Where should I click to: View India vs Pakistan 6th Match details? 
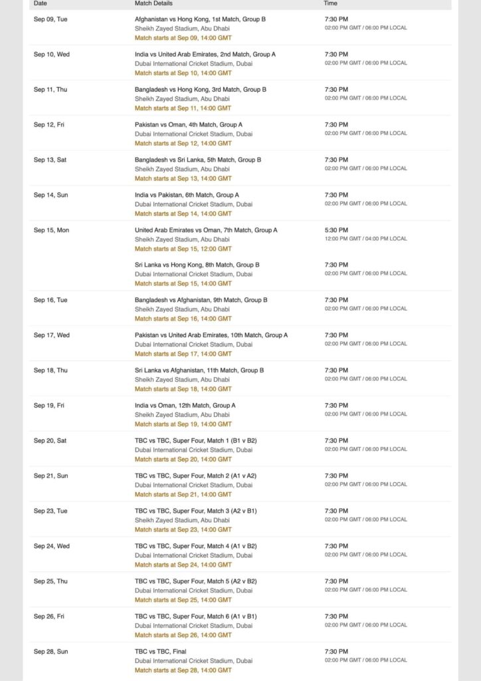click(187, 195)
